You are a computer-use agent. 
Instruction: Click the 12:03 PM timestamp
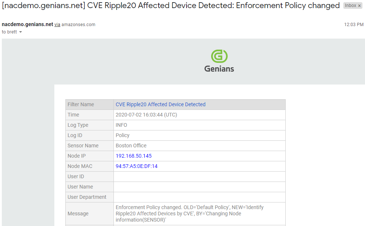pyautogui.click(x=354, y=25)
